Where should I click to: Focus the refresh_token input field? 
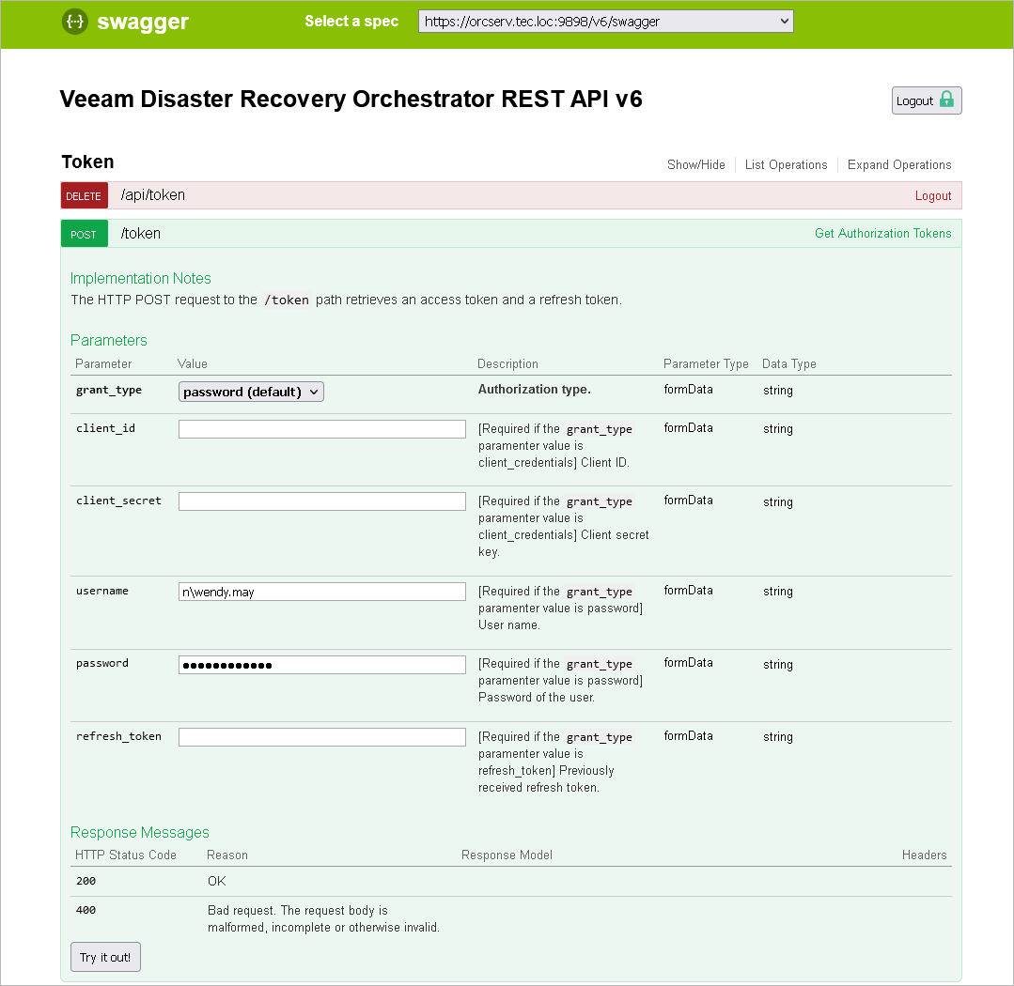(322, 737)
